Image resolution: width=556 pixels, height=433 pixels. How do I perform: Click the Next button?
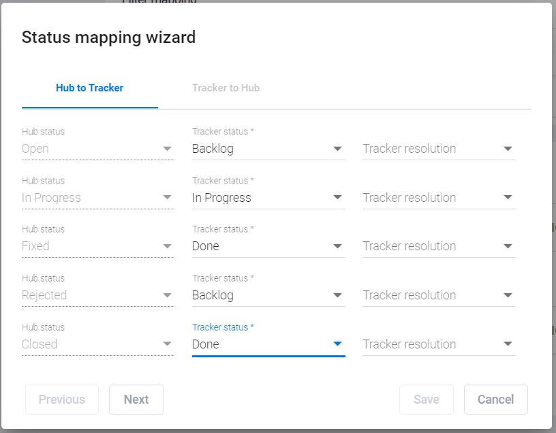click(136, 400)
